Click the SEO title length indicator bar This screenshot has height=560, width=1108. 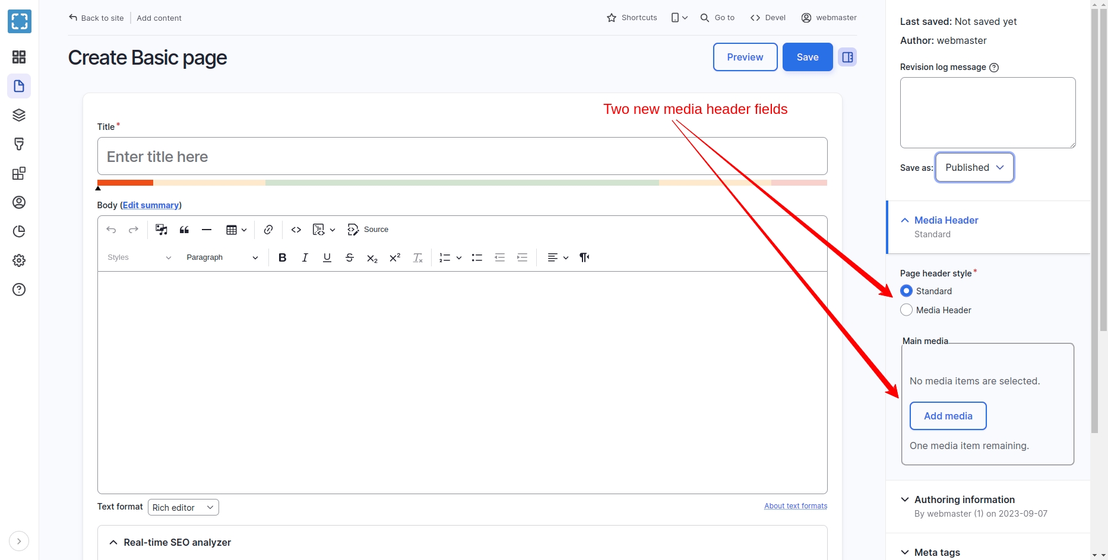click(x=462, y=183)
